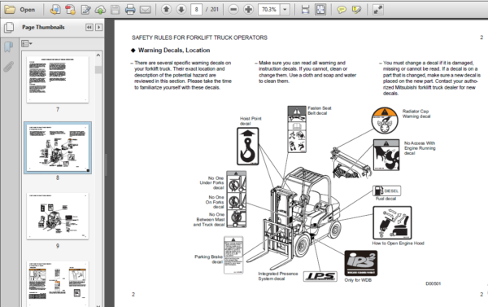Image resolution: width=488 pixels, height=307 pixels.
Task: Select the page 9 thumbnail
Action: [58, 217]
